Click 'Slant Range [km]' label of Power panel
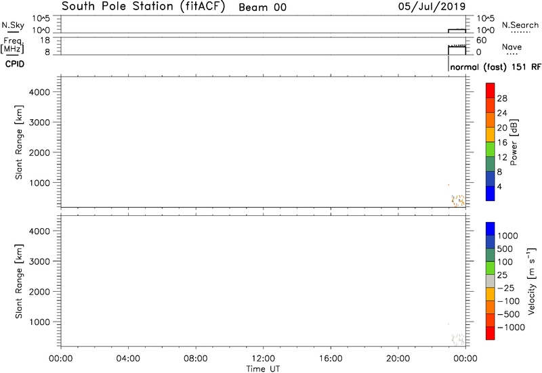Viewport: 542px width, 373px height. coord(19,142)
